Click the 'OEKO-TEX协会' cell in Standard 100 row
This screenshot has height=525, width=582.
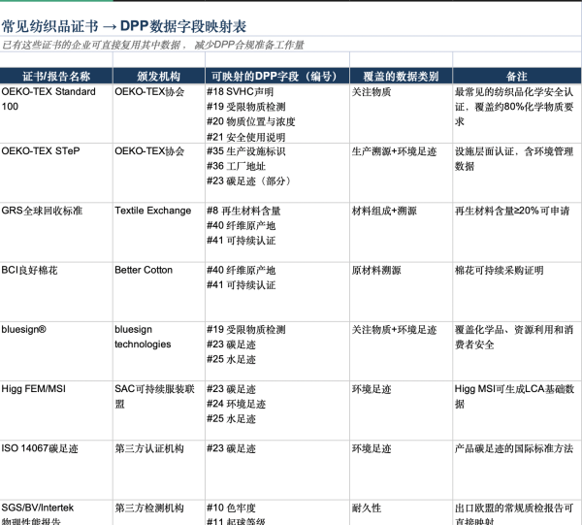point(159,114)
